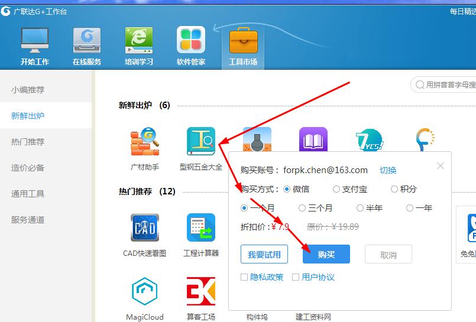Screen dimensions: 476x322
Task: Click the 每日精选 text at top right
Action: pyautogui.click(x=463, y=12)
